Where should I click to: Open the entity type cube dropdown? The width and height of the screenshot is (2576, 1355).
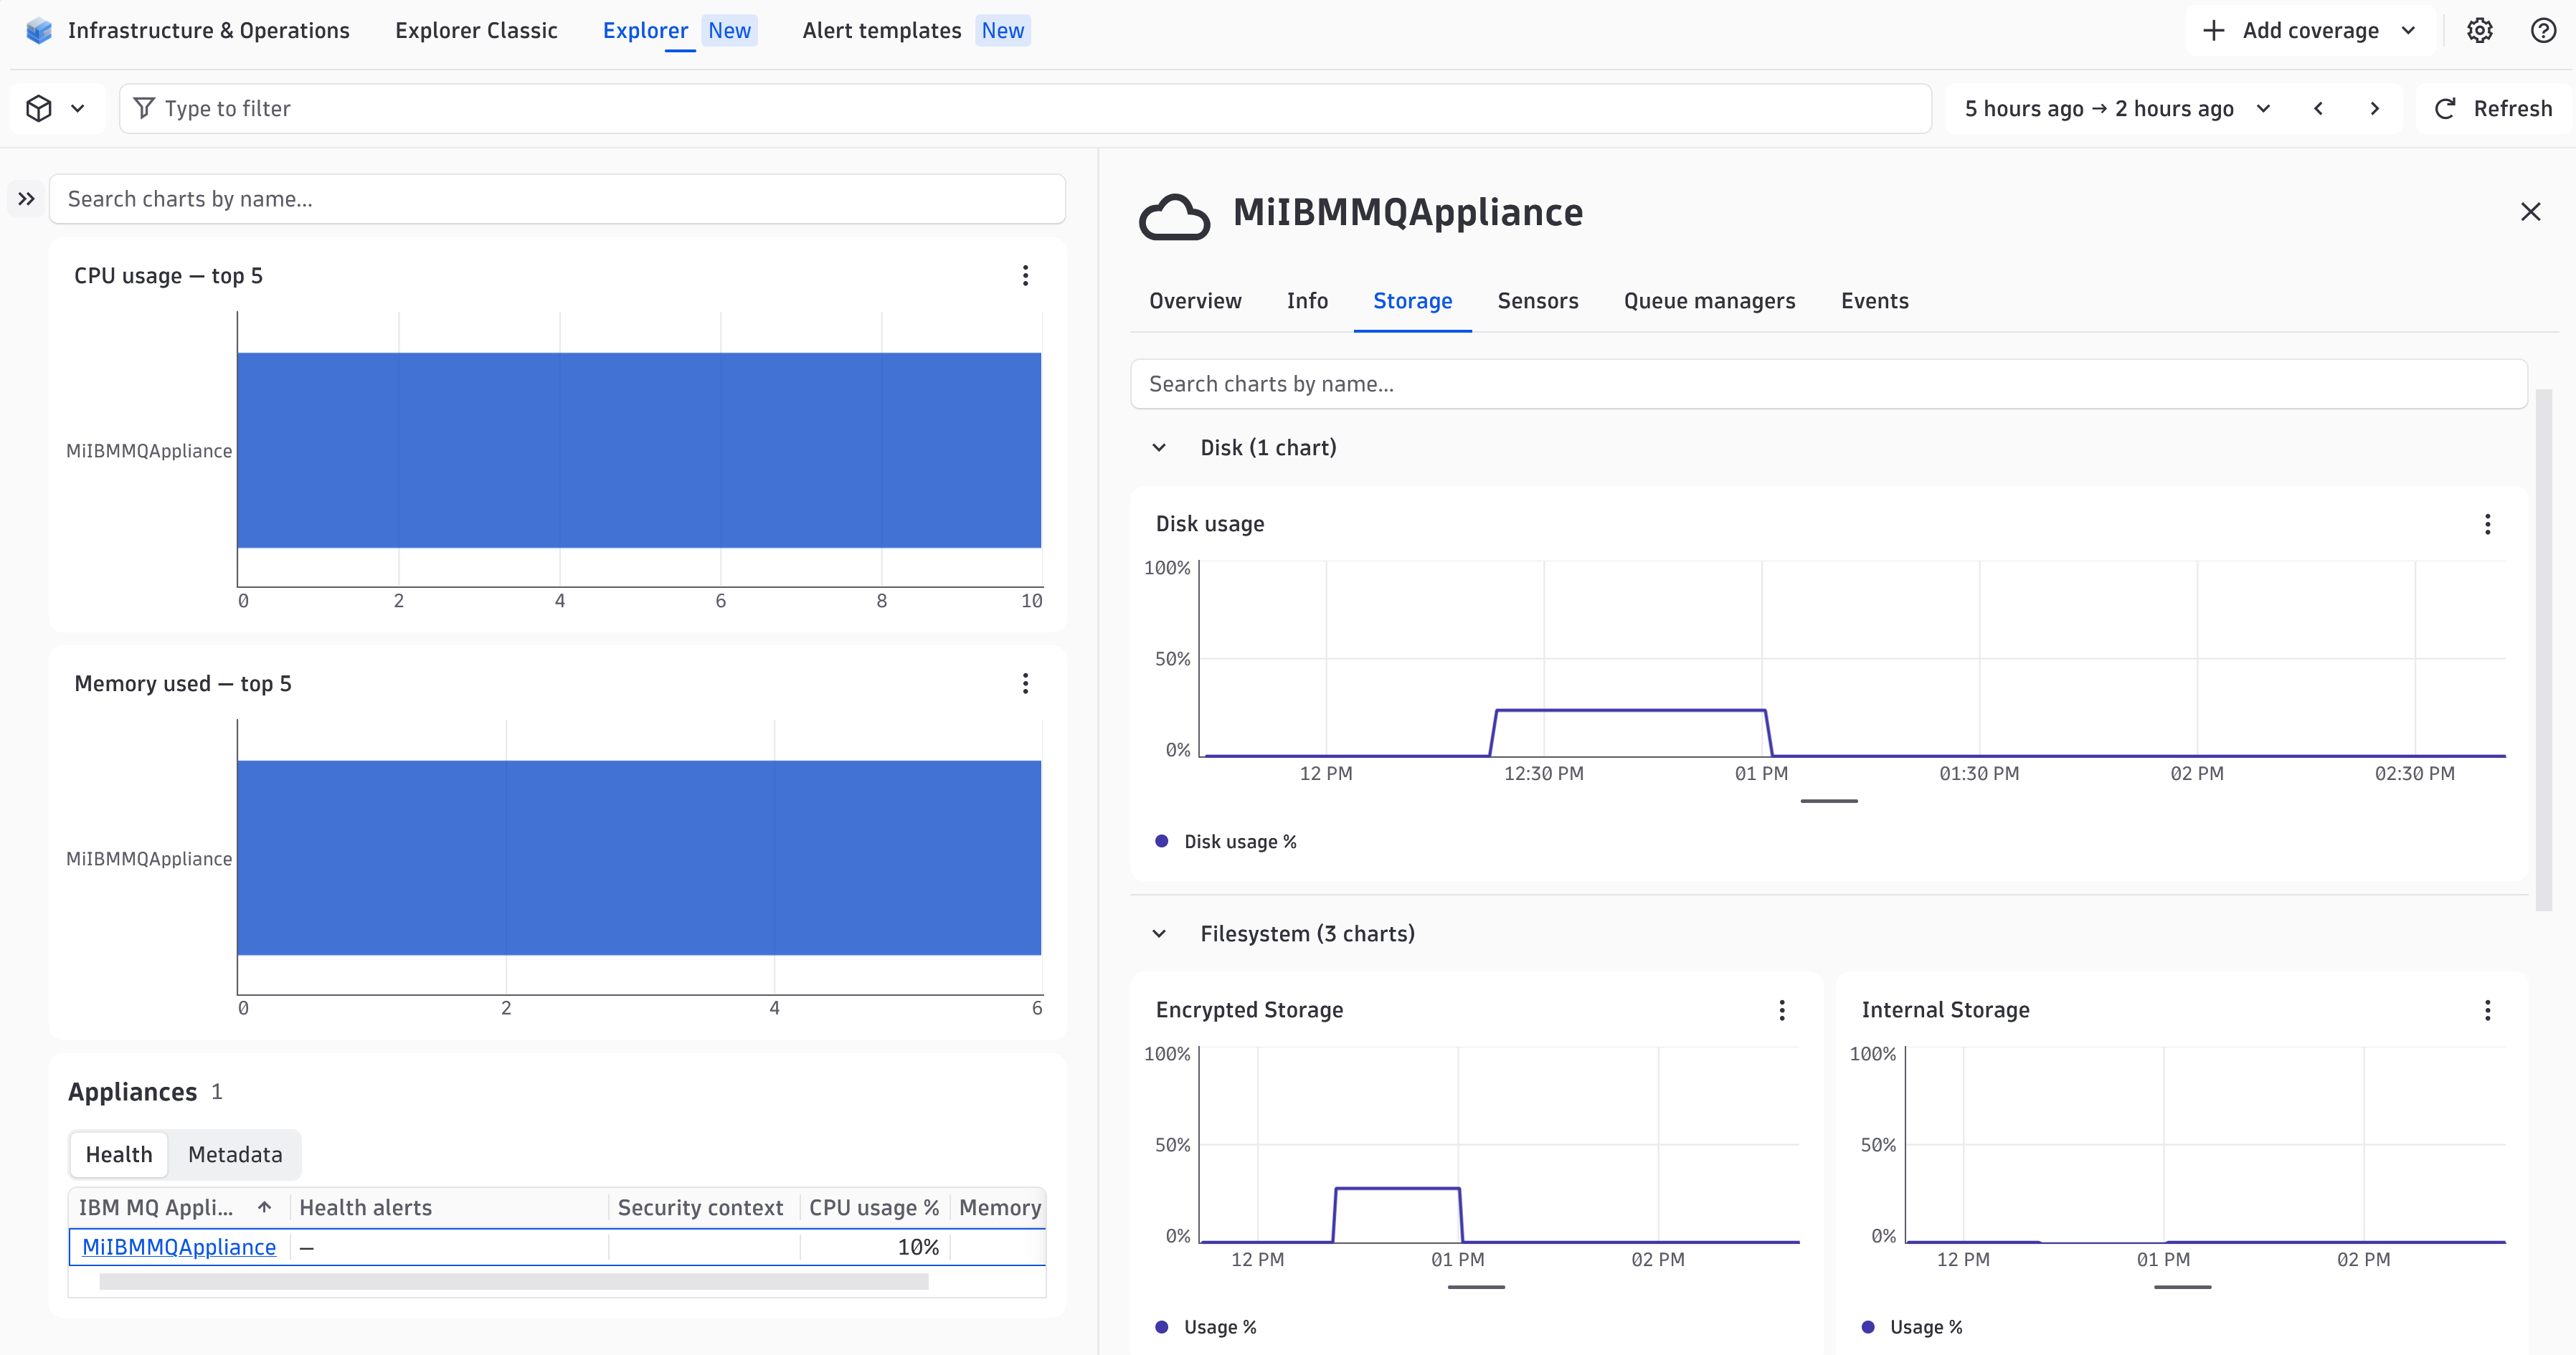pos(56,108)
